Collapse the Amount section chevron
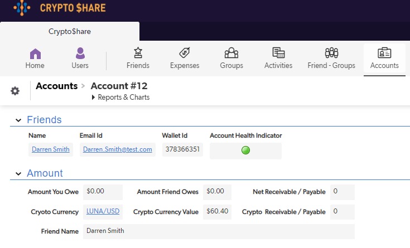Screen dimensions: 410x248 (x=18, y=174)
